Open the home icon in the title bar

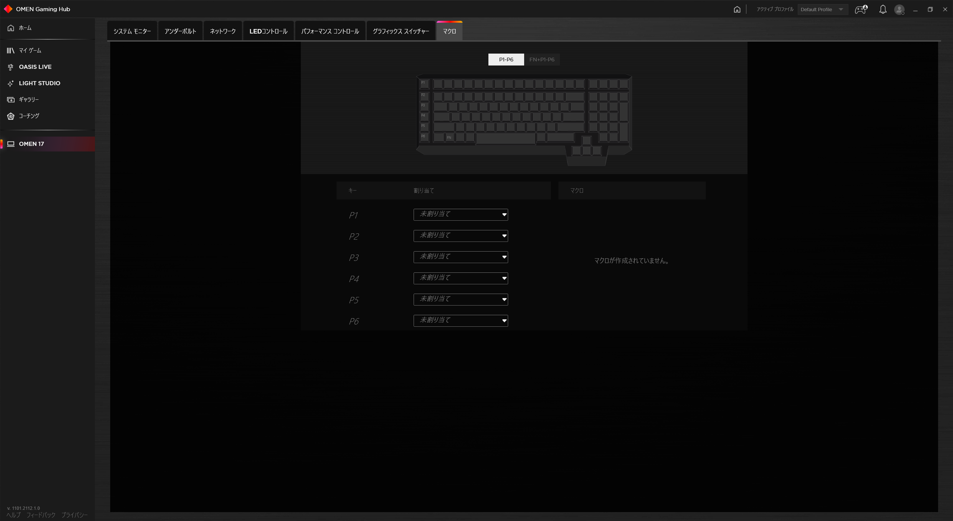click(737, 9)
